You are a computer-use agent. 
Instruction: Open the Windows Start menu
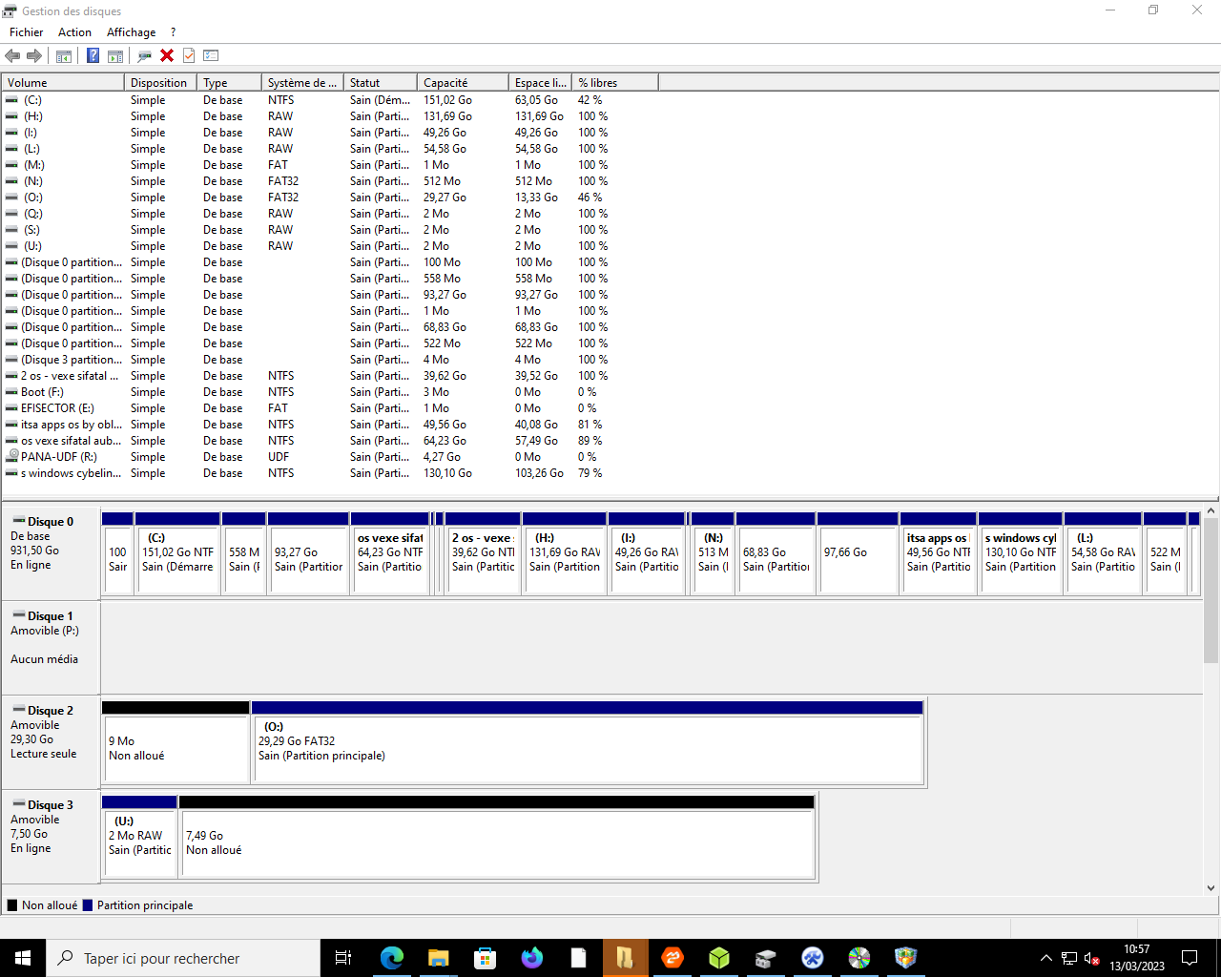tap(23, 958)
